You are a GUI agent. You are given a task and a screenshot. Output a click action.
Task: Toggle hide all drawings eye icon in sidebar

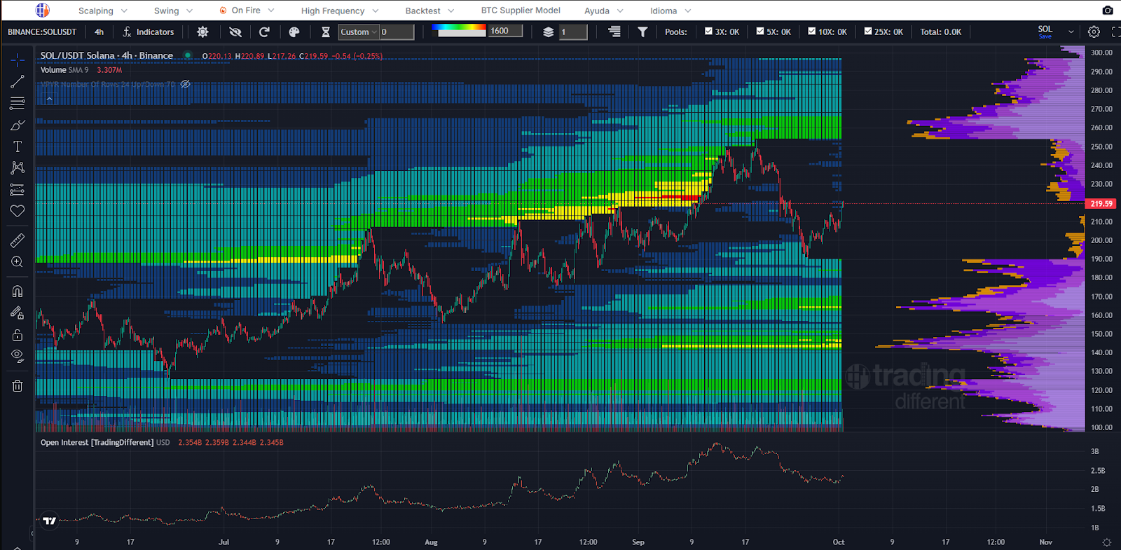[18, 356]
